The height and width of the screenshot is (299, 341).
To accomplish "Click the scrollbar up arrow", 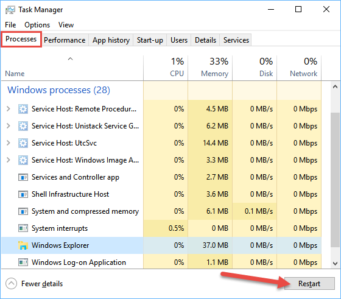I will 335,86.
